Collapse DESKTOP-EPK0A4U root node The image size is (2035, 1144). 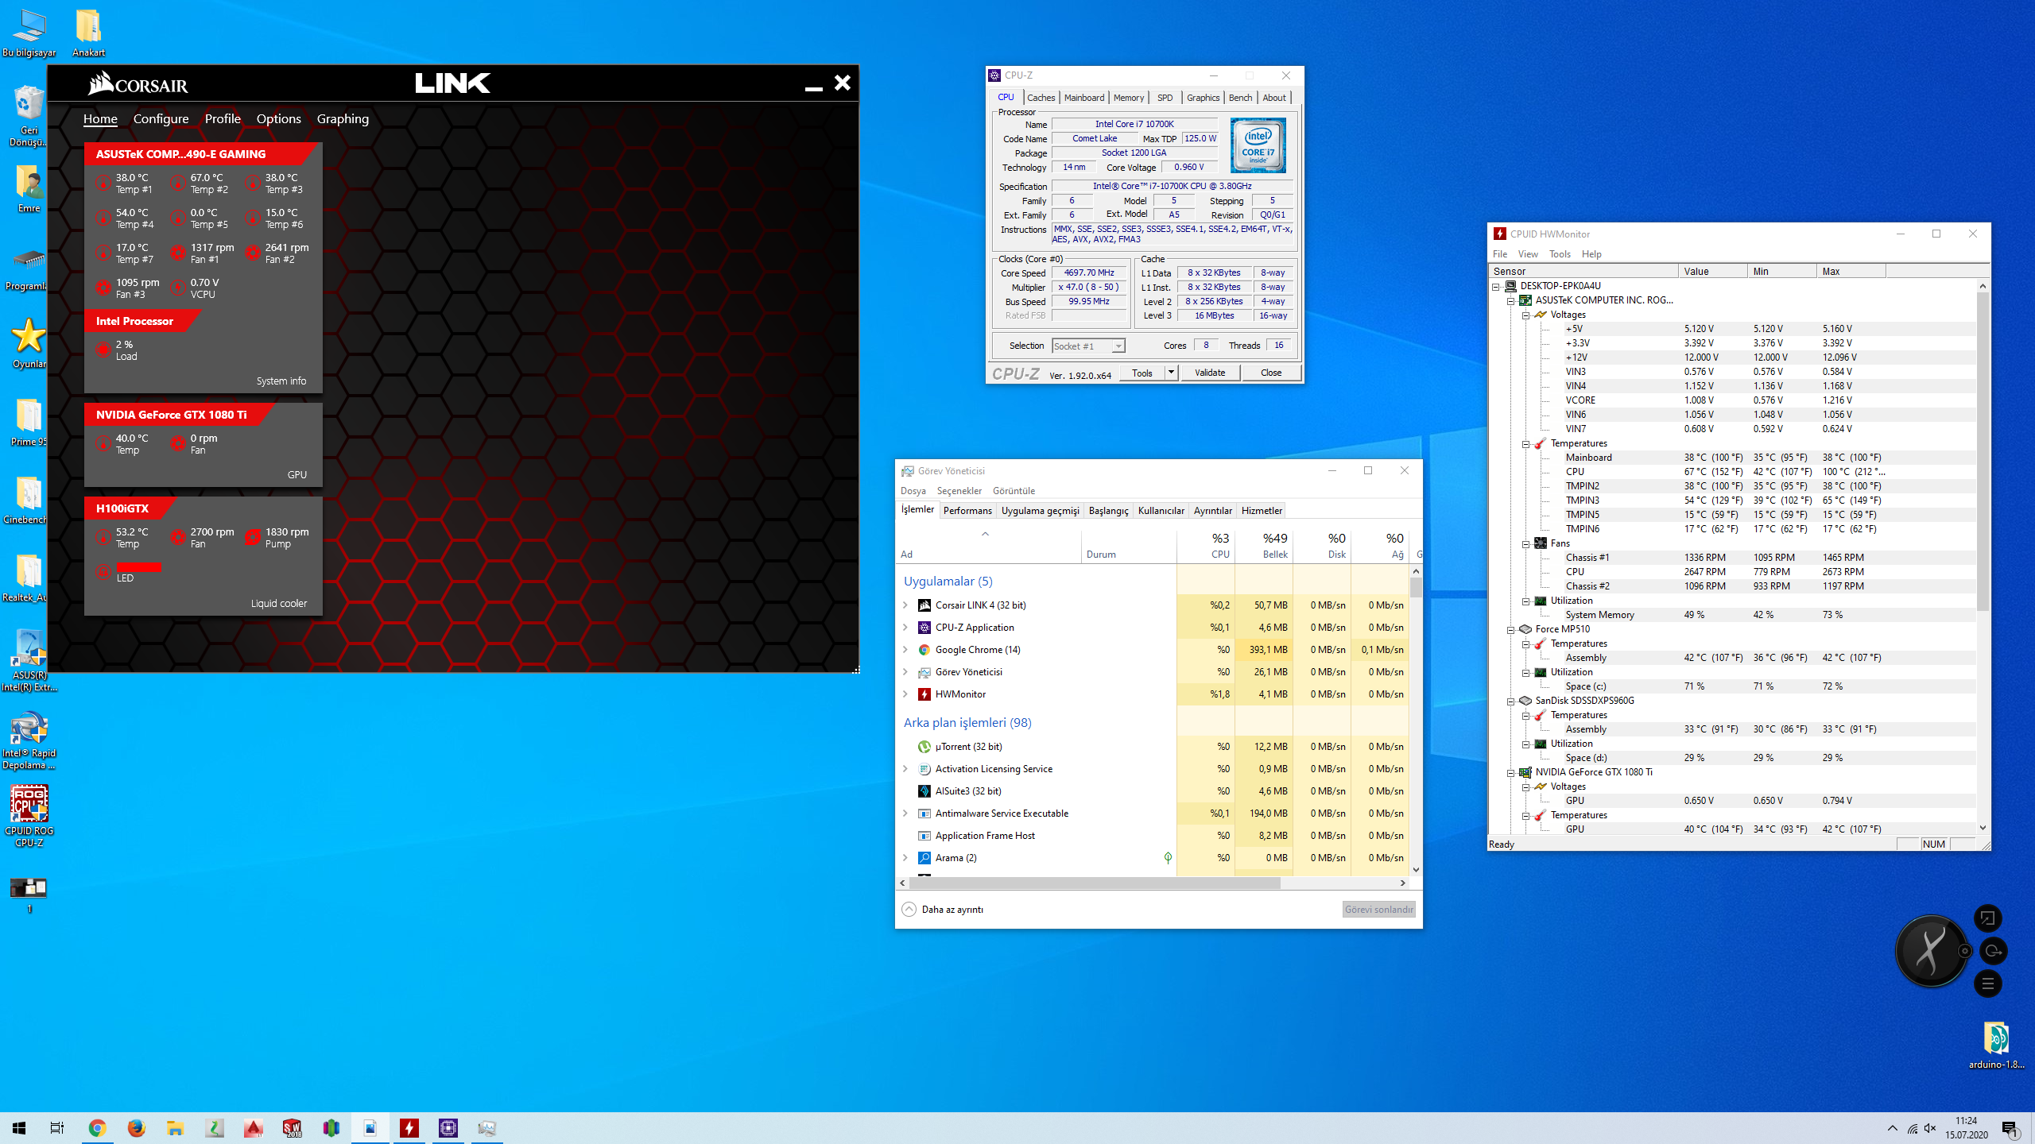pyautogui.click(x=1495, y=287)
